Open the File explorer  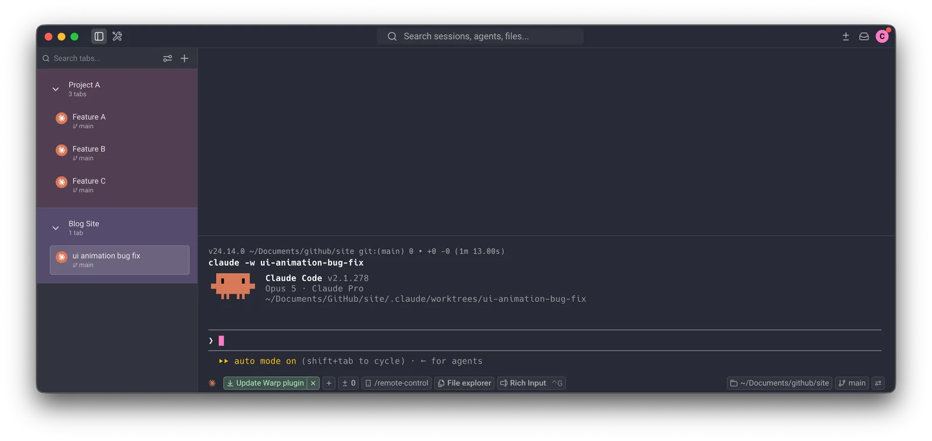tap(464, 383)
